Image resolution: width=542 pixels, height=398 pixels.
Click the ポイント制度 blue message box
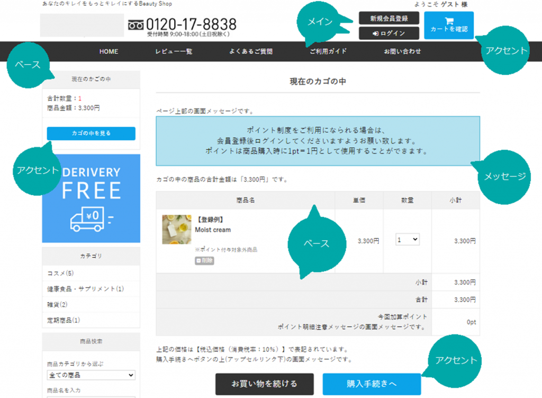[318, 141]
